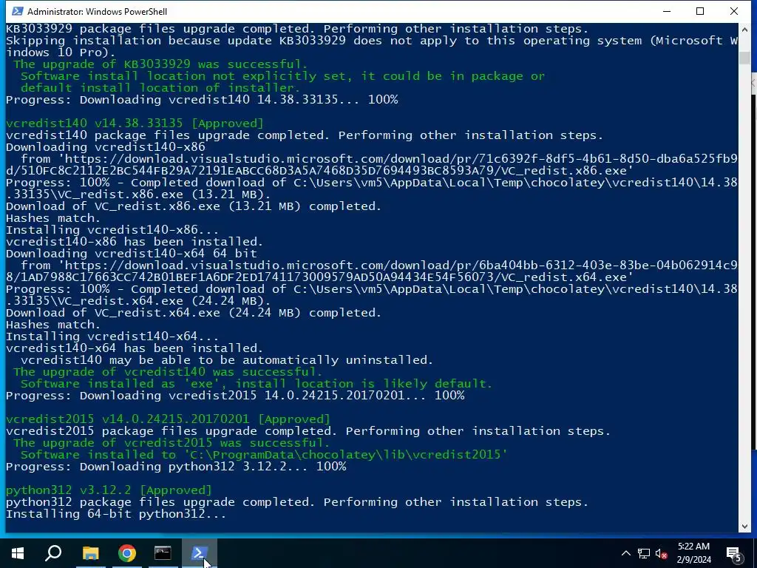Click 'Progress: Downloading python312 3.12.2... 100%'

click(x=176, y=467)
